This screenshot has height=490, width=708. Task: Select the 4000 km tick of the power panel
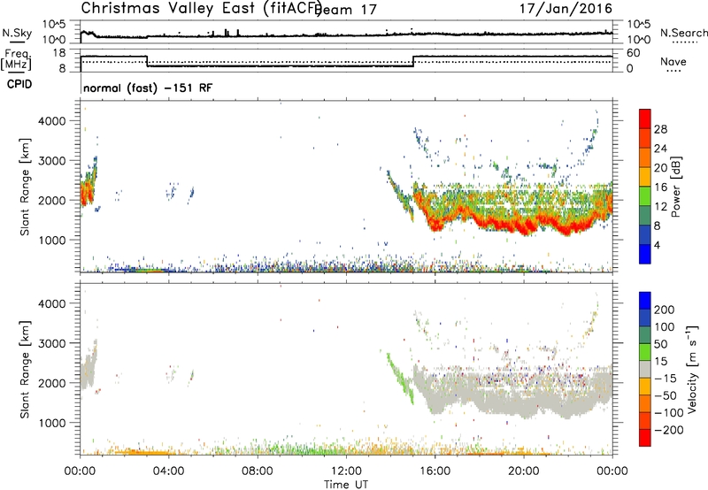pyautogui.click(x=51, y=121)
